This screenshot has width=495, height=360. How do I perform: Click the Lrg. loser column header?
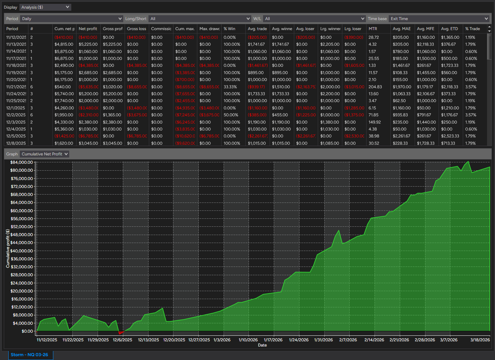354,29
